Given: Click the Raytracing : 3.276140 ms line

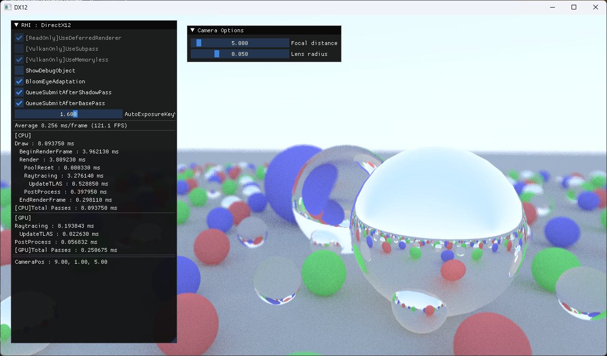Looking at the screenshot, I should (64, 176).
